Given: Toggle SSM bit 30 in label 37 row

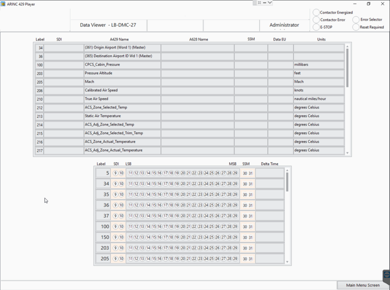Looking at the screenshot, I should (245, 216).
